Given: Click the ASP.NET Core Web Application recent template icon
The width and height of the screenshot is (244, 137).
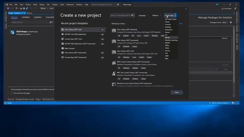Looking at the screenshot, I should 63,34.
